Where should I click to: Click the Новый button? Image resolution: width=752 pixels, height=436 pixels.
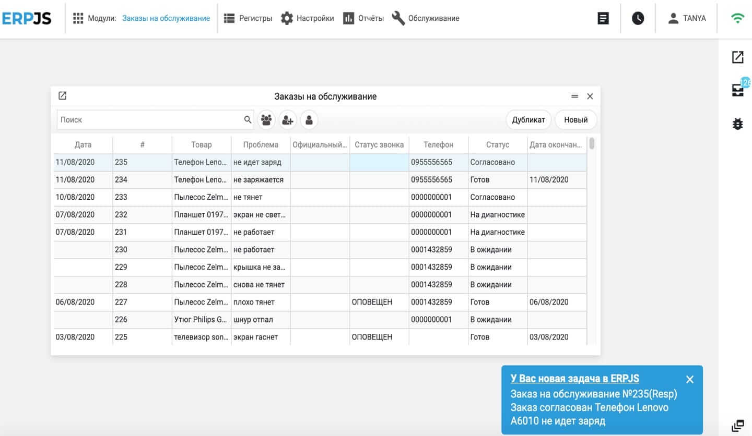(575, 120)
